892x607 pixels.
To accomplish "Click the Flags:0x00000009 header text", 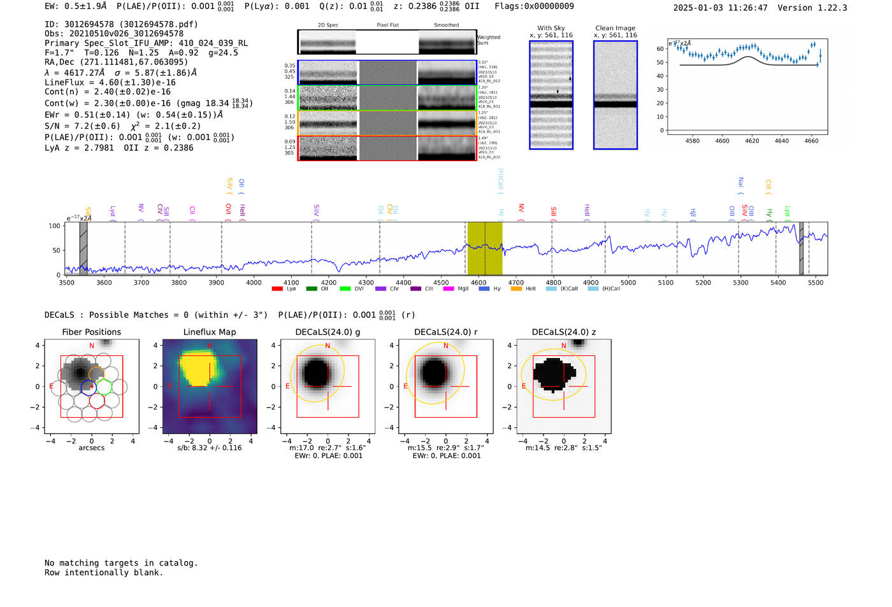I will point(534,6).
